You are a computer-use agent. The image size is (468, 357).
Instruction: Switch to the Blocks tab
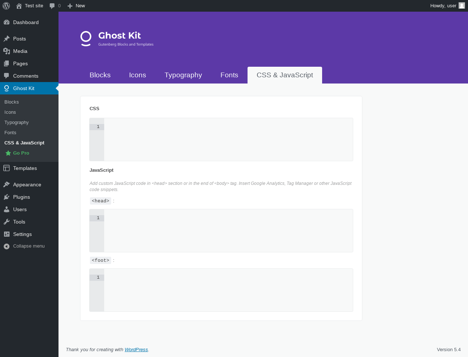coord(100,75)
